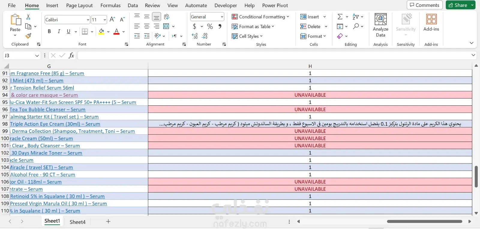Open the 30 Days Miracle Toner link
This screenshot has width=480, height=229.
(x=46, y=153)
